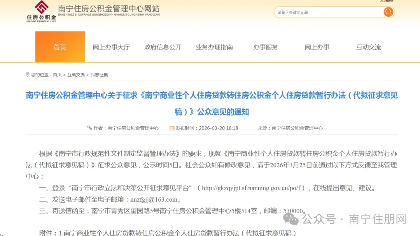
Task: Click the 首页 breadcrumb link
Action: click(57, 74)
